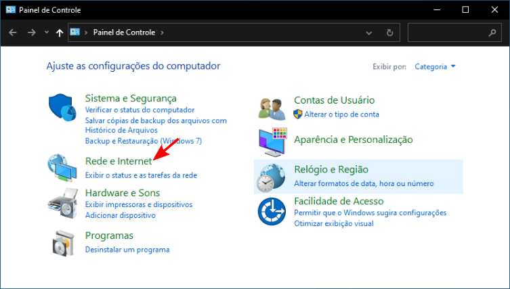Click the Exibir por label
Viewport: 510px width, 289px height.
(389, 66)
